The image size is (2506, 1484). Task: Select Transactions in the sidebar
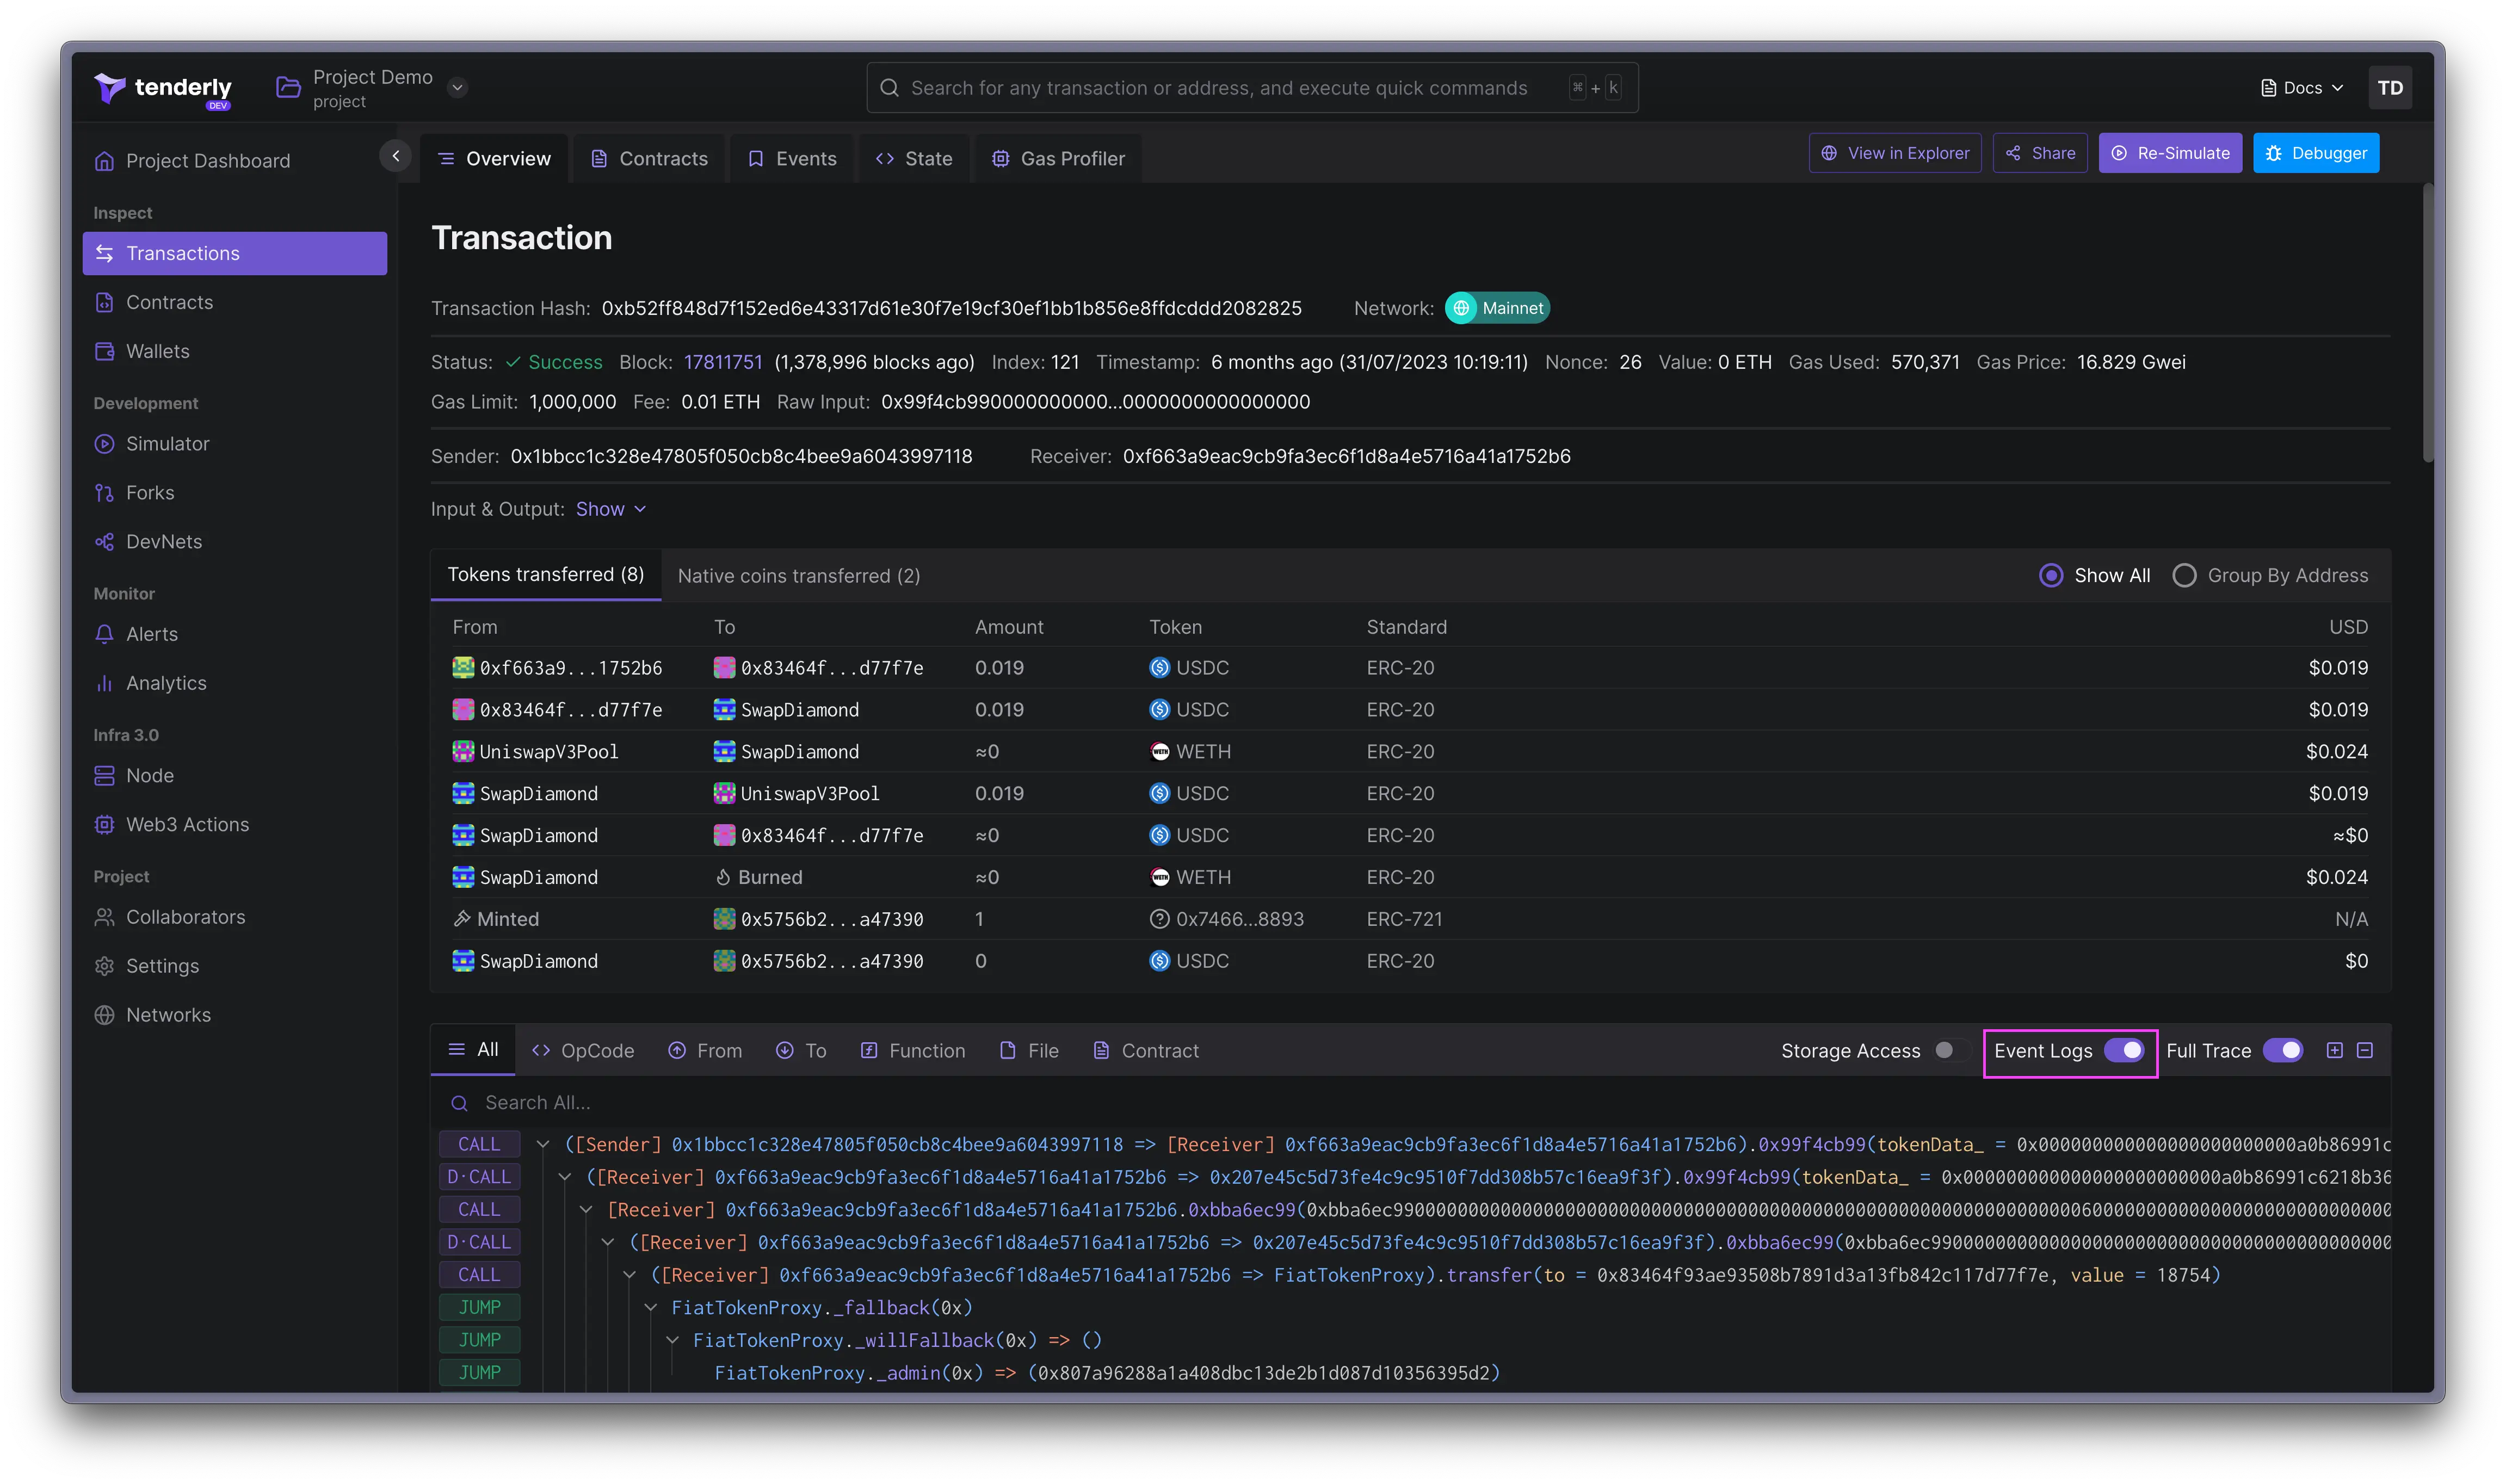[234, 253]
